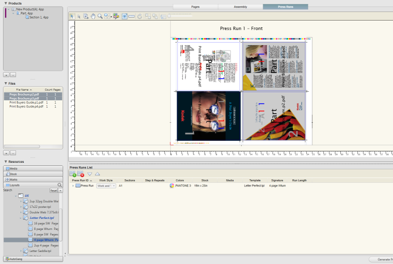This screenshot has height=264, width=393.
Task: Expand the 2up 32pg Double Web template
Action: pos(21,201)
